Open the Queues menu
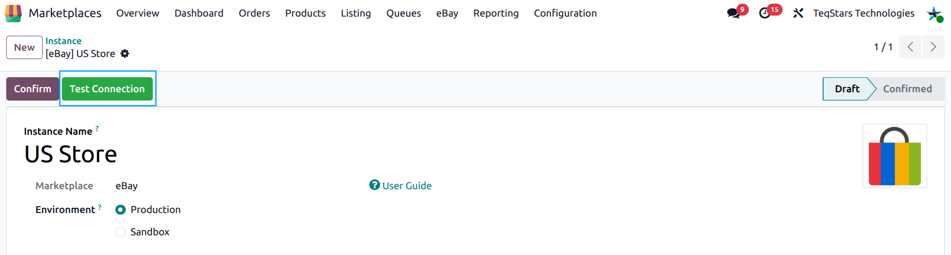The width and height of the screenshot is (951, 255). (404, 13)
